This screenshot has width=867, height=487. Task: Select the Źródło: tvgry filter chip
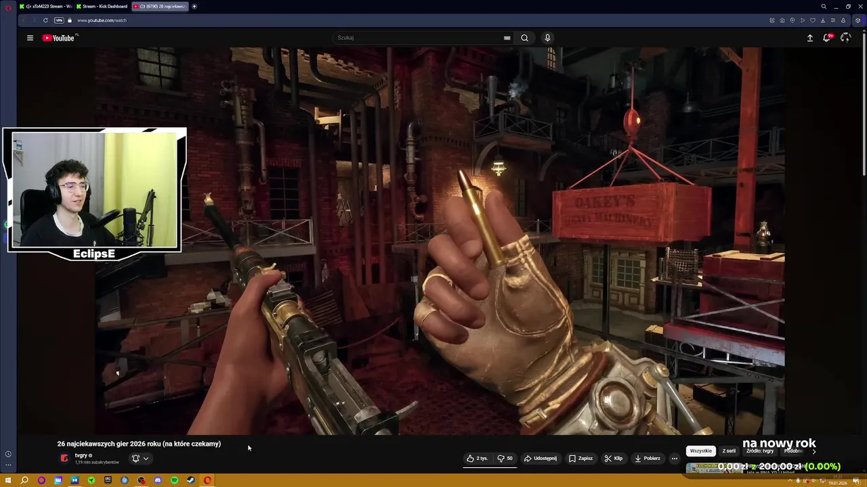coord(759,451)
